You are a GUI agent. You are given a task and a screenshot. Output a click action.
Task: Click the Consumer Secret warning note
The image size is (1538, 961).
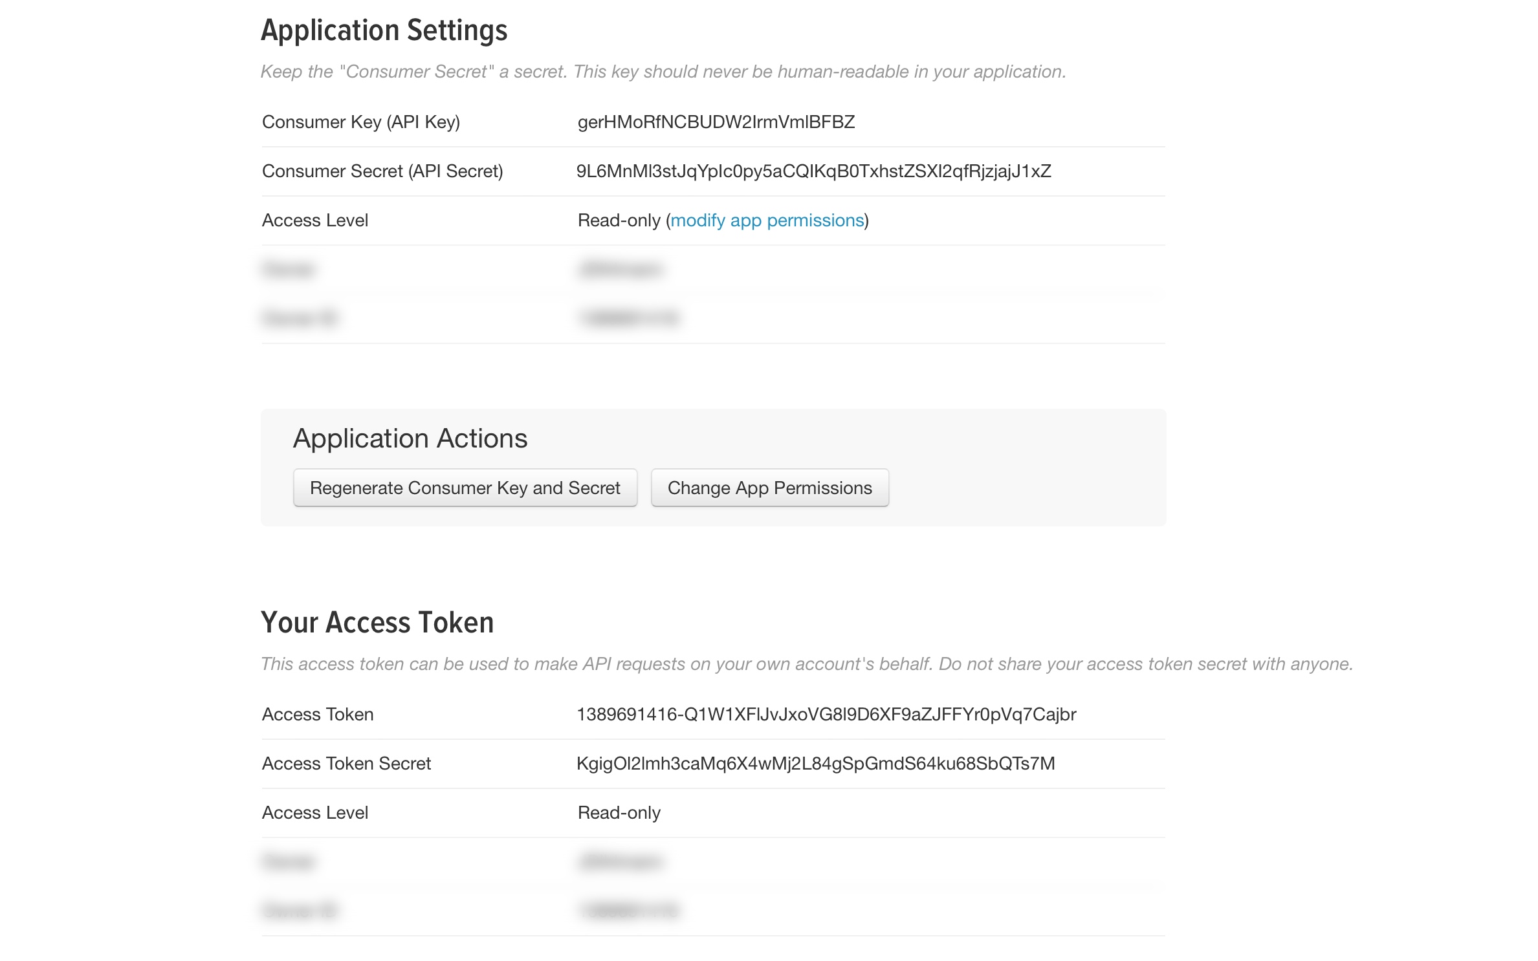[663, 72]
